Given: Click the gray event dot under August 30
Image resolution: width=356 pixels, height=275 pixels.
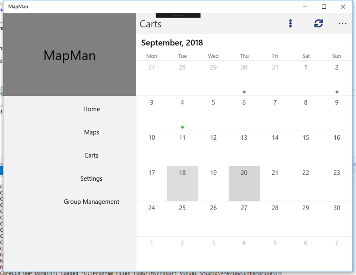Looking at the screenshot, I should [x=244, y=92].
